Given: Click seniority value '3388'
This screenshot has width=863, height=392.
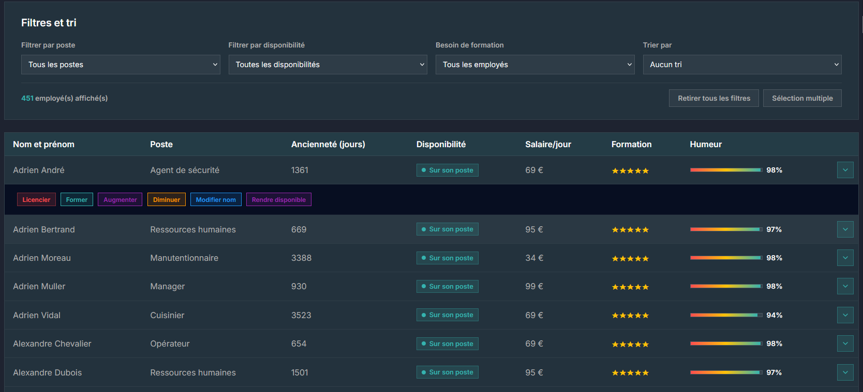Looking at the screenshot, I should 301,258.
